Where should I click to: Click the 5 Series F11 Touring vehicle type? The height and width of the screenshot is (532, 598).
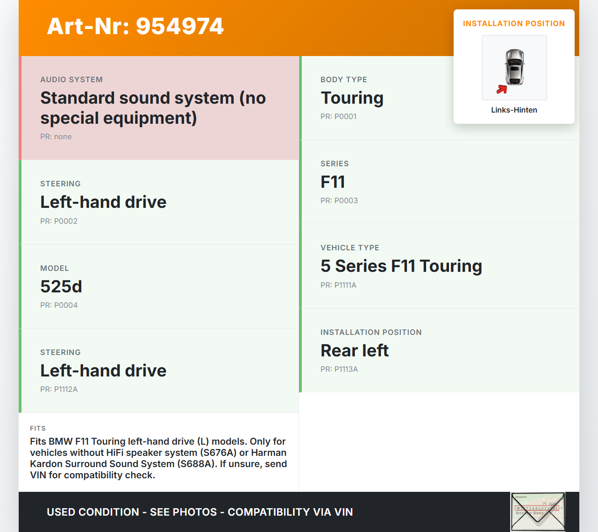tap(401, 266)
